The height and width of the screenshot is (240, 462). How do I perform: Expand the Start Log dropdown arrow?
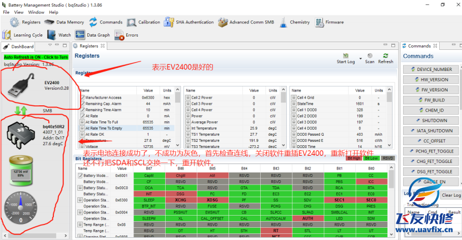tap(360, 58)
